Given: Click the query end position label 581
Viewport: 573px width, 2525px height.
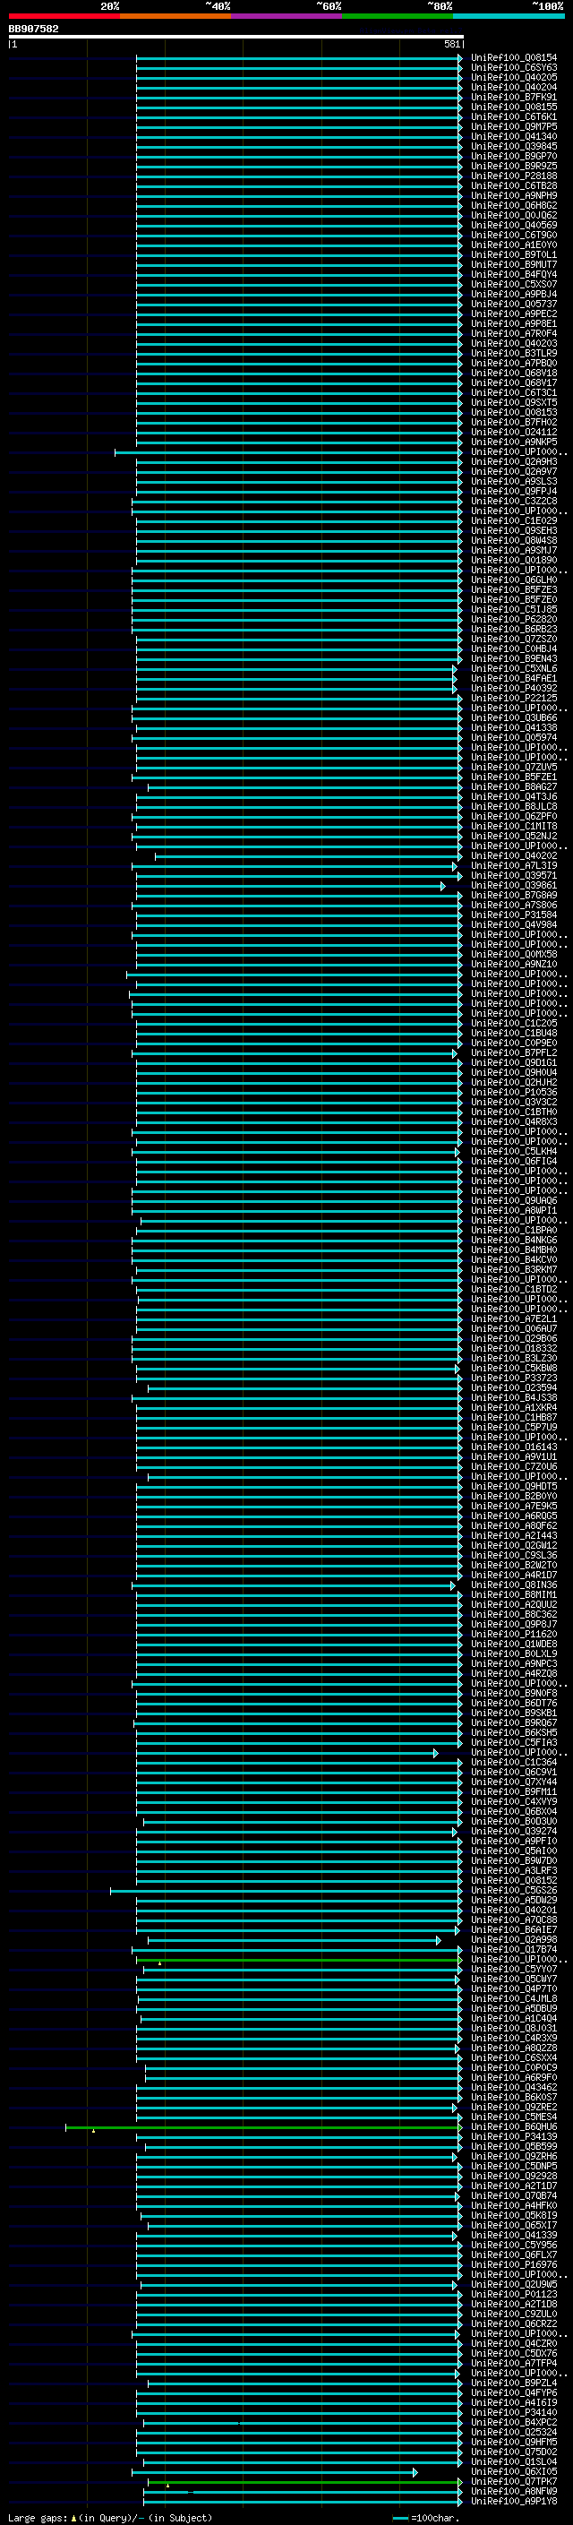Looking at the screenshot, I should pos(451,44).
